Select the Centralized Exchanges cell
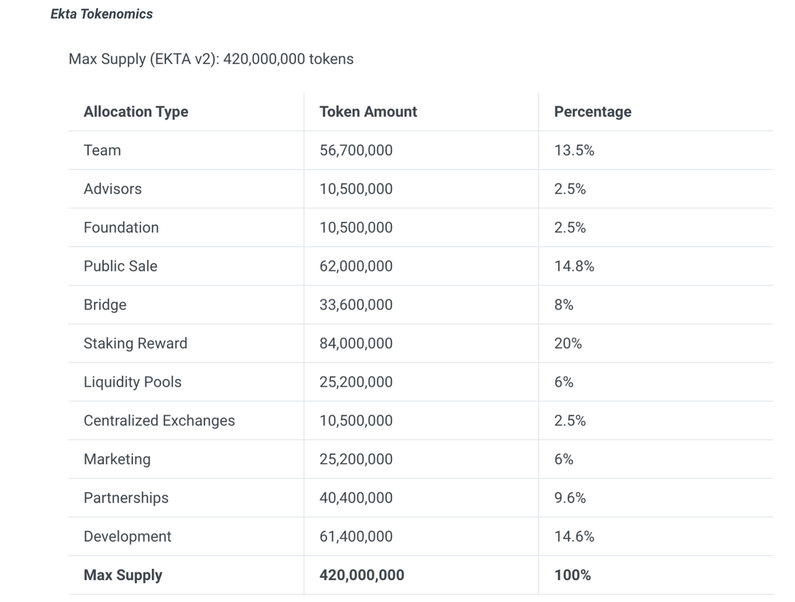Image resolution: width=795 pixels, height=602 pixels. click(x=159, y=421)
